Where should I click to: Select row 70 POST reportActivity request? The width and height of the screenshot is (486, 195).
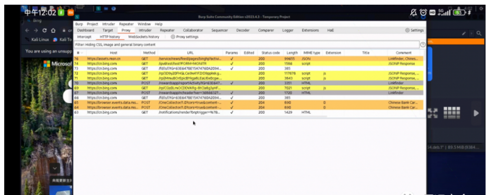(x=248, y=83)
